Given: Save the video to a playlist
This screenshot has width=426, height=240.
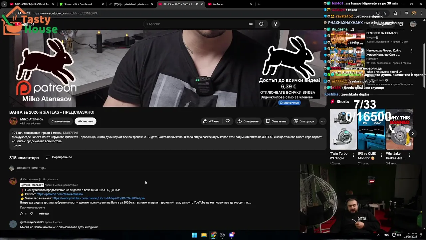Looking at the screenshot, I should [x=276, y=121].
